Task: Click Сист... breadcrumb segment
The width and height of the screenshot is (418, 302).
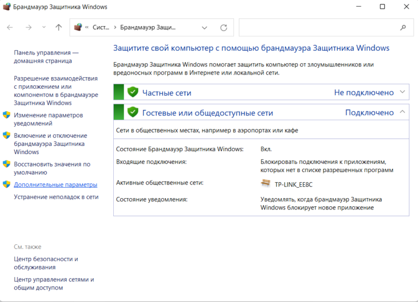Action: (101, 27)
